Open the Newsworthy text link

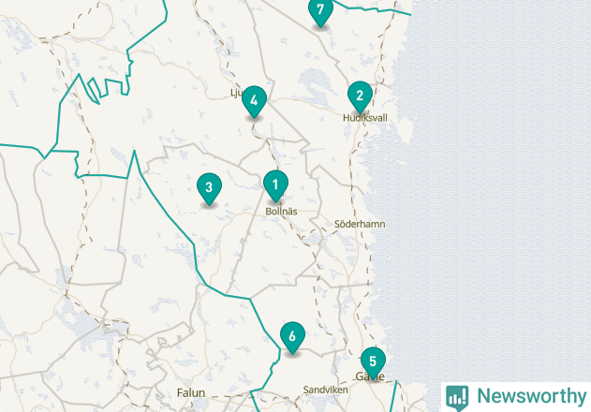(531, 396)
